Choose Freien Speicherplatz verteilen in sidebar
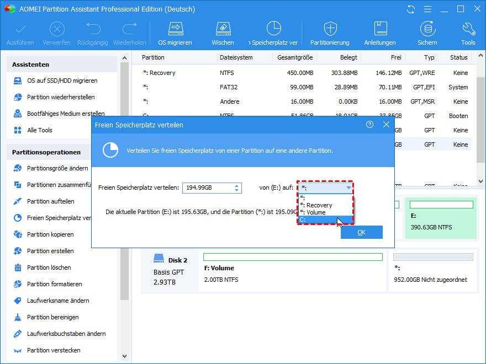Screen dimensions: 486x364 point(52,218)
